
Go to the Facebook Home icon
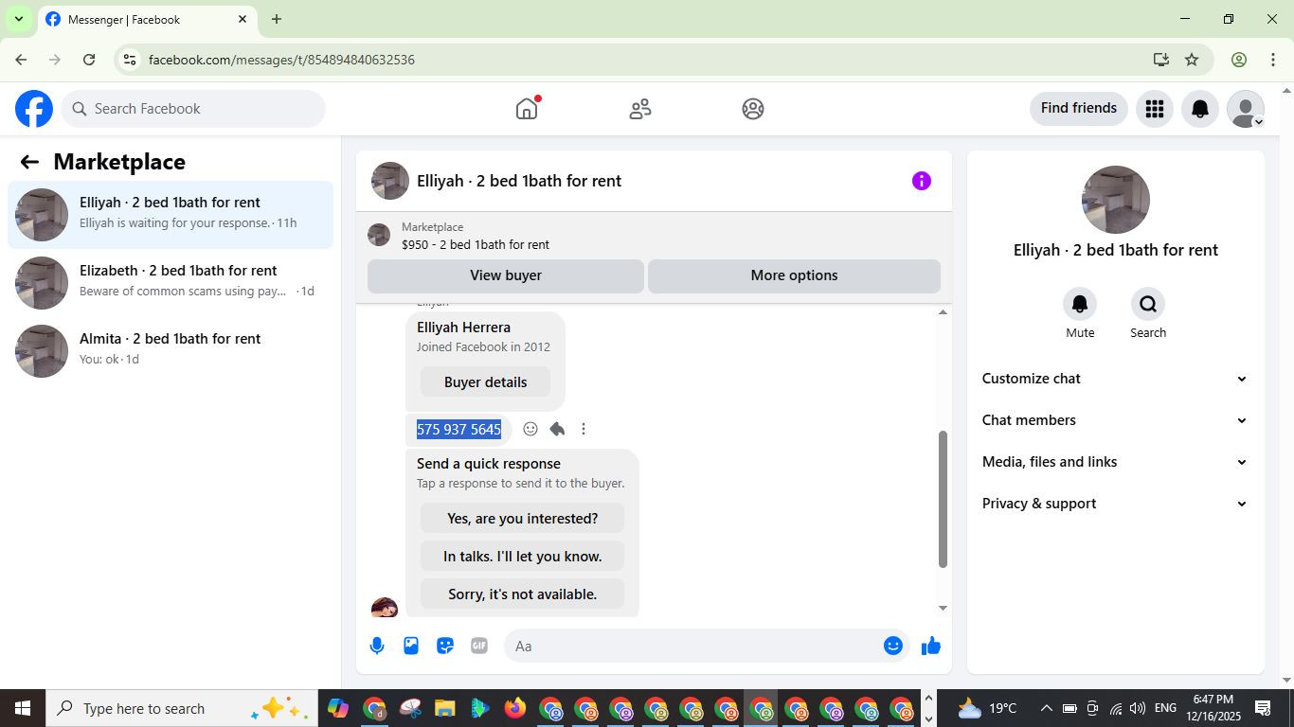point(527,109)
